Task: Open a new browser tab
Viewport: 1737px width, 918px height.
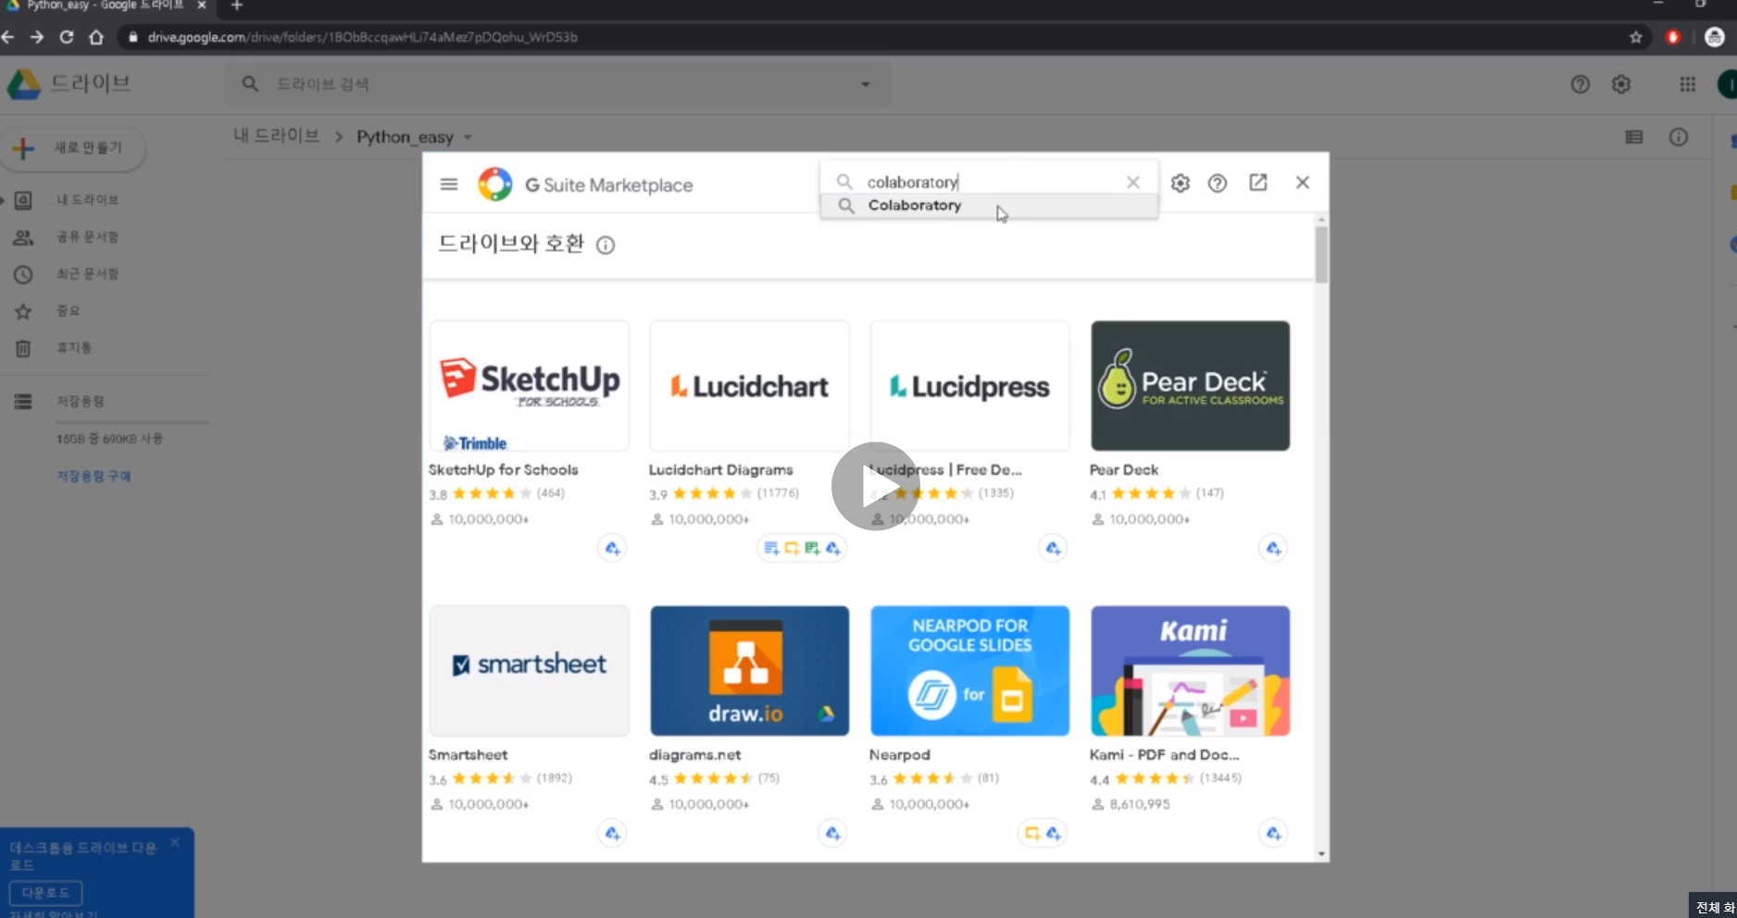Action: (237, 6)
